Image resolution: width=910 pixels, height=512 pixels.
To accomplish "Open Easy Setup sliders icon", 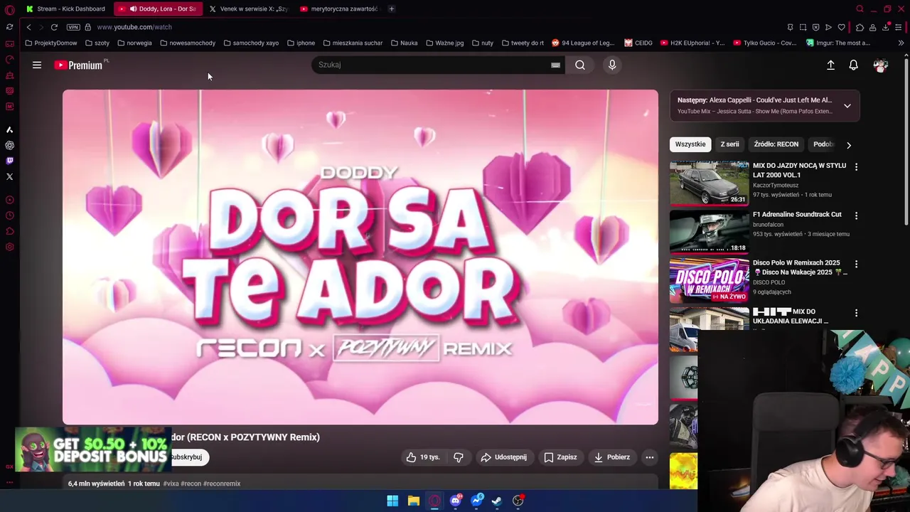I will (898, 27).
